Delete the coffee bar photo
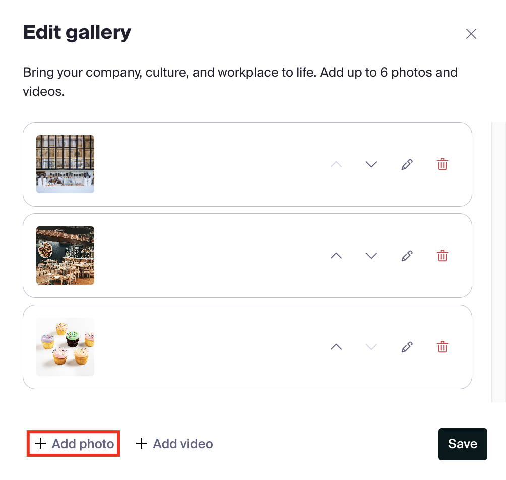The height and width of the screenshot is (480, 506). click(x=442, y=164)
